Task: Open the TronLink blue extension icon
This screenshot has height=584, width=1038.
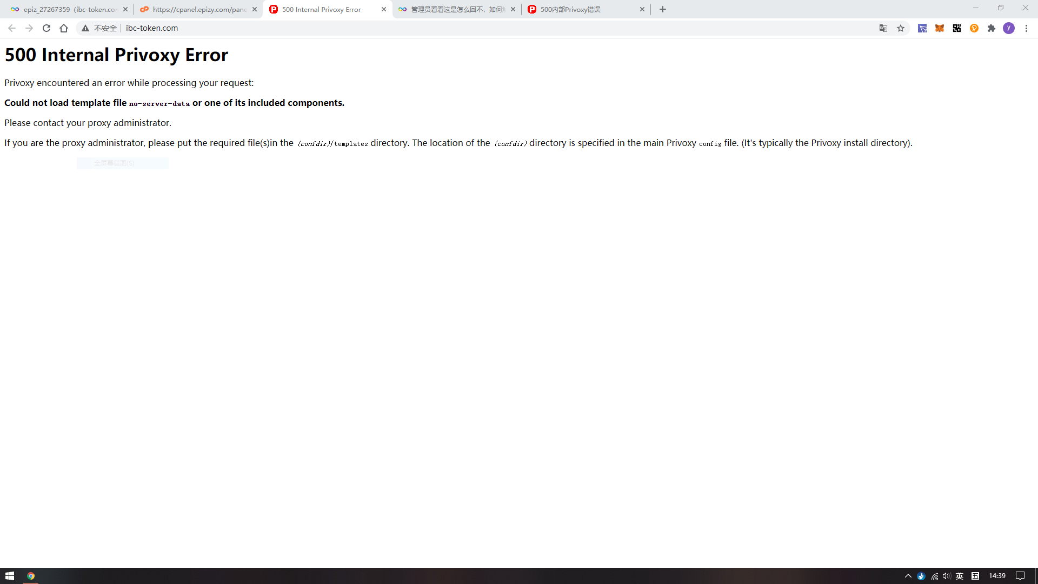Action: click(x=922, y=28)
